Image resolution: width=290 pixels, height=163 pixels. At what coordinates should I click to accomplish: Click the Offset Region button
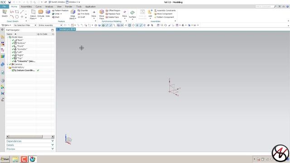click(x=113, y=10)
